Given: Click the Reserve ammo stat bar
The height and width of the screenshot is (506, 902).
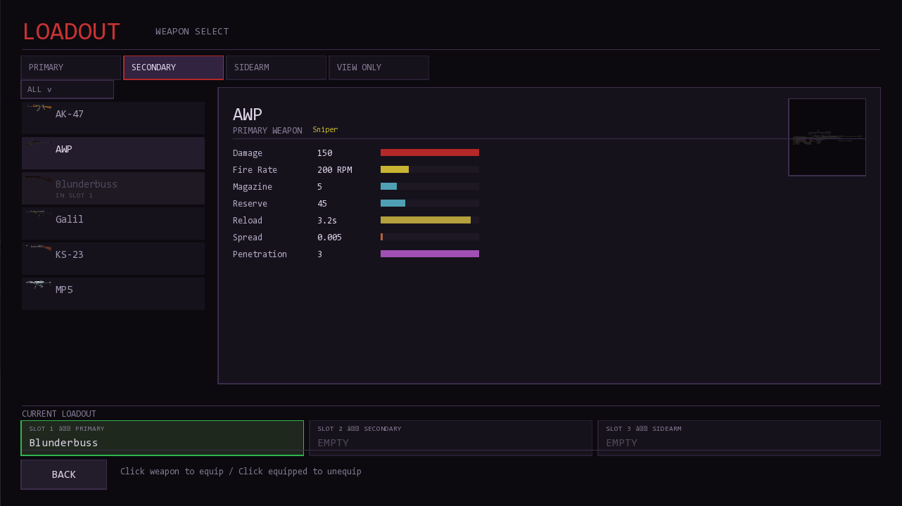Looking at the screenshot, I should tap(430, 203).
